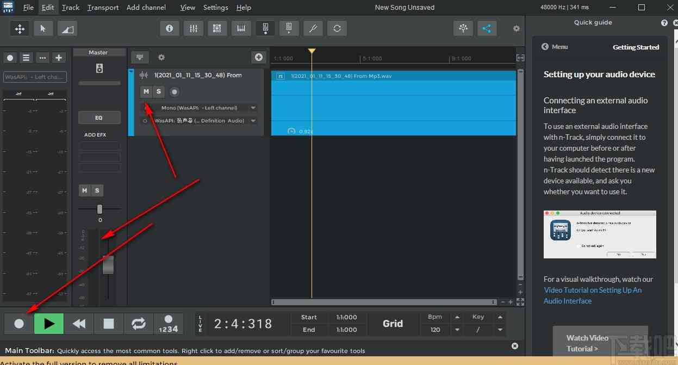Click the record circle button in the mixer panel
Image resolution: width=678 pixels, height=365 pixels.
10,58
